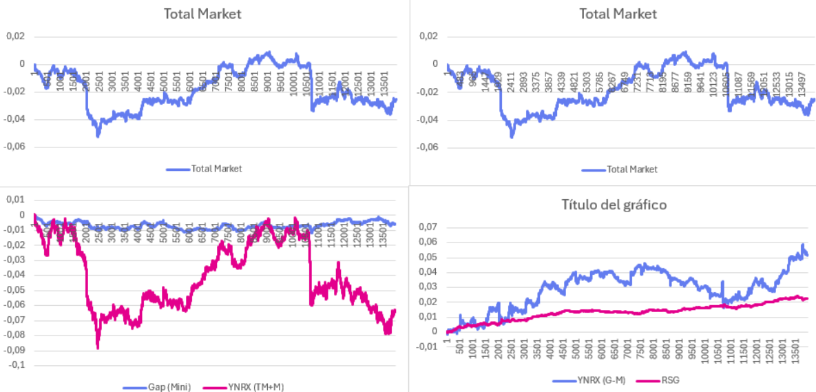The height and width of the screenshot is (392, 816).
Task: Click the "0,02" axis label in the top-right chart
Action: click(428, 36)
